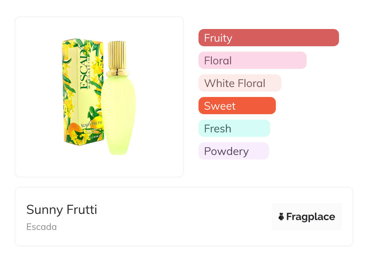Select the Sweet accord bar

pyautogui.click(x=237, y=106)
